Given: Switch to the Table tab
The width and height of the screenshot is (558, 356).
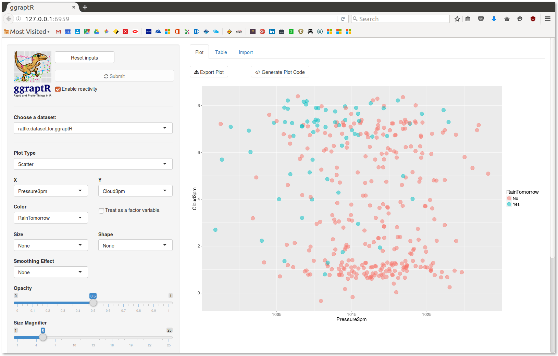Looking at the screenshot, I should pos(221,52).
